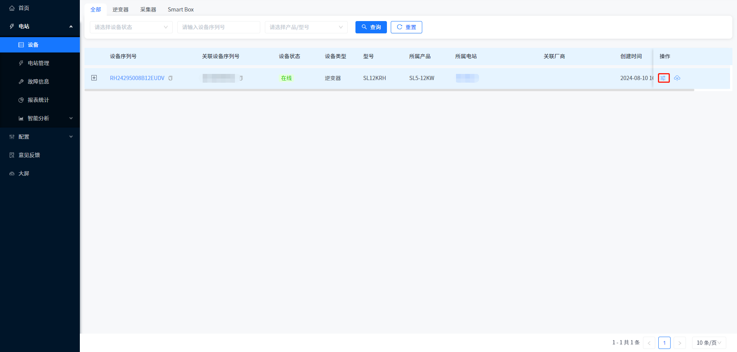The image size is (737, 352).
Task: Click the cloud upgrade icon in row
Action: point(677,78)
